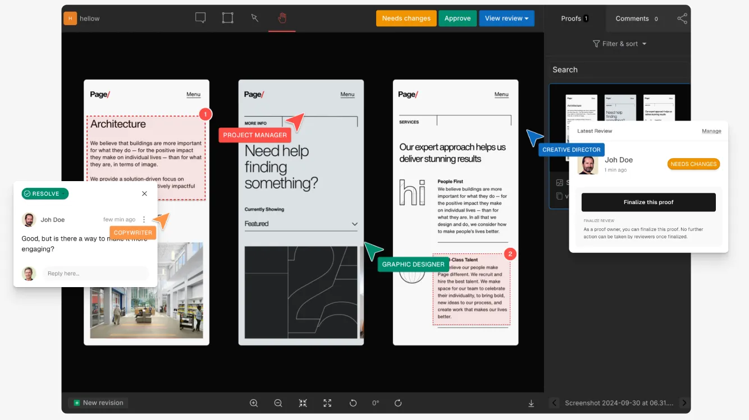Expand the Featured dropdown chevron
This screenshot has height=420, width=749.
[x=354, y=224]
